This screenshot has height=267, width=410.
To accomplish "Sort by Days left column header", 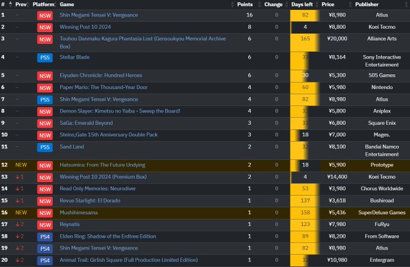I will [302, 4].
